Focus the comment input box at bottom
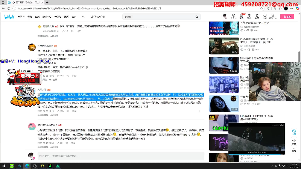The image size is (301, 169). tap(121, 156)
